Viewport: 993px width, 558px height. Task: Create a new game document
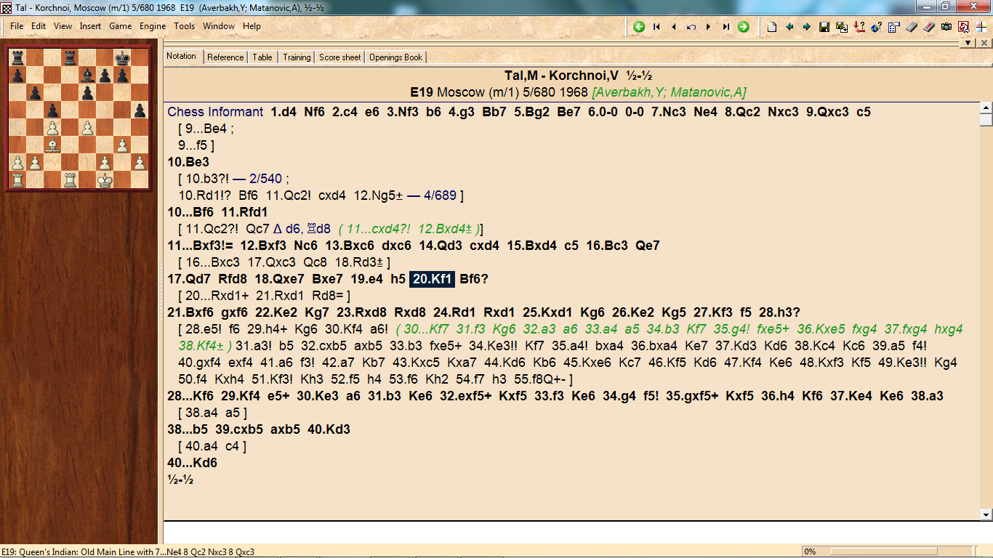[x=772, y=27]
